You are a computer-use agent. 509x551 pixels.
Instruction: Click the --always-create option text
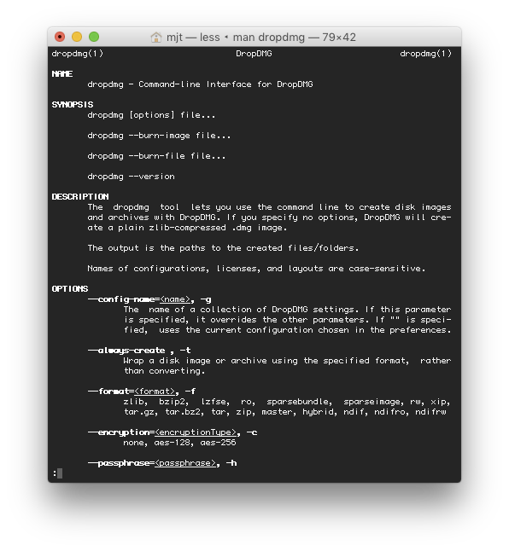click(x=126, y=351)
